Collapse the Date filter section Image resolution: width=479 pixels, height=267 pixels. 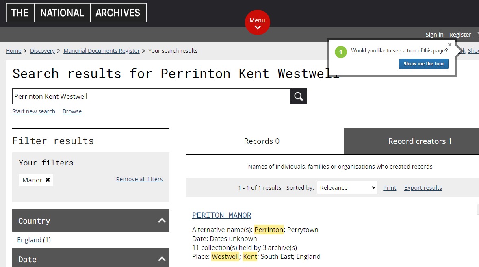162,259
